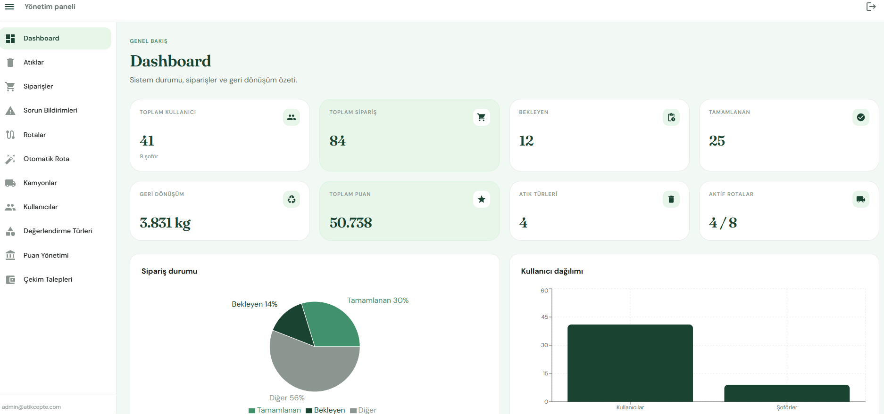Click the Sorun Bildirimleri warning icon
This screenshot has width=884, height=414.
coord(10,111)
